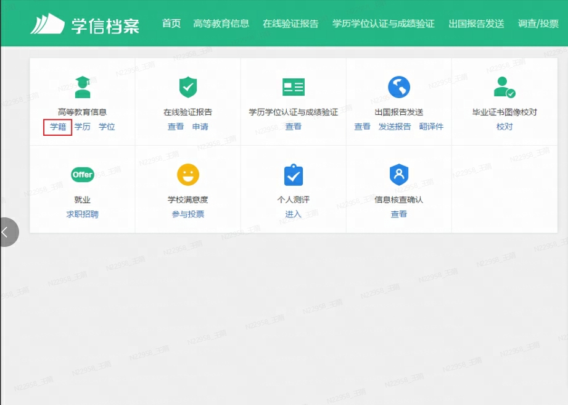Click the 学历学位认证与成绩验证 card icon

pyautogui.click(x=293, y=87)
